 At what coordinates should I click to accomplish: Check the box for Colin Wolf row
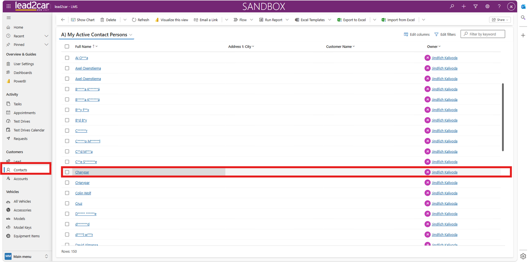(67, 193)
